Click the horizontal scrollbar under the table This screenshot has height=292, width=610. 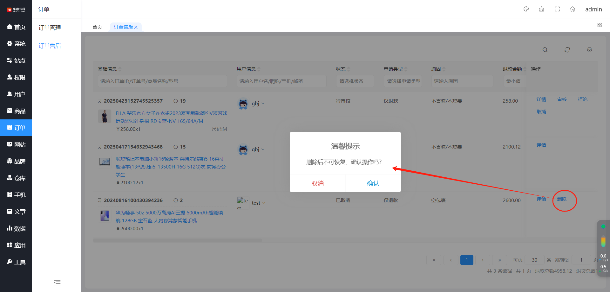tap(177, 240)
